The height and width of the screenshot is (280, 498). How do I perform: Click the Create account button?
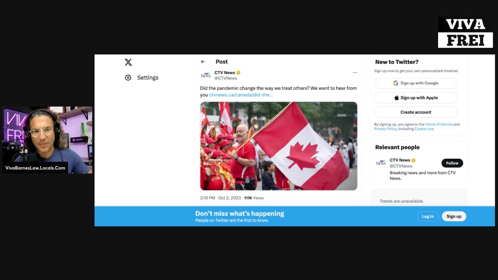416,112
